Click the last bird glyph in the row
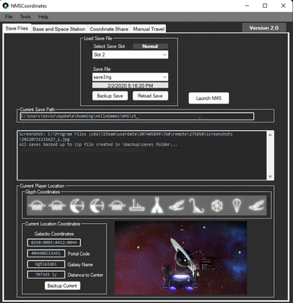 point(256,206)
